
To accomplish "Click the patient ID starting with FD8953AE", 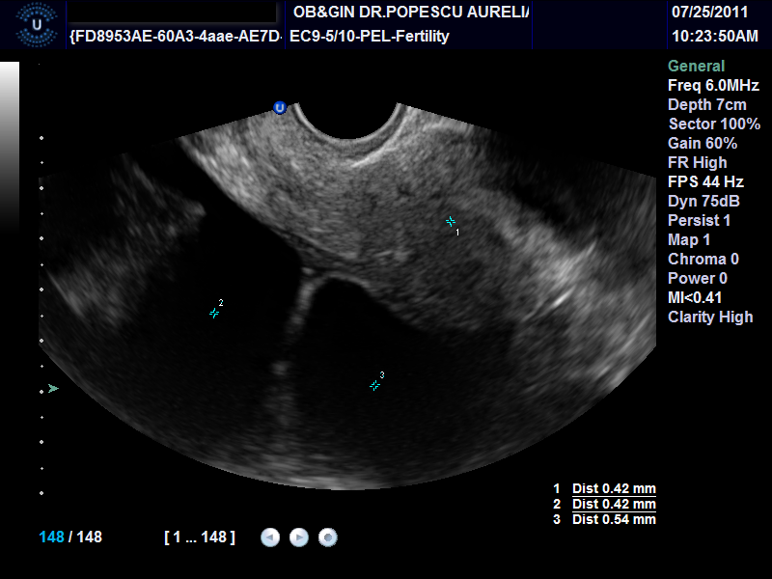I will (x=177, y=36).
